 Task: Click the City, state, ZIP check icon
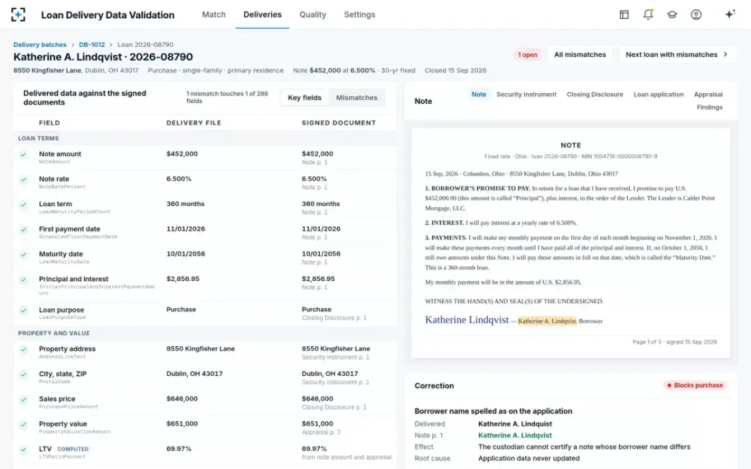click(x=23, y=375)
